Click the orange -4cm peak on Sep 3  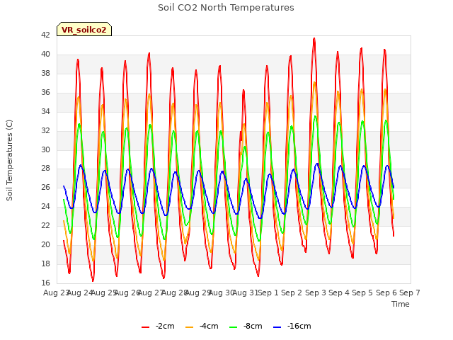click(314, 83)
